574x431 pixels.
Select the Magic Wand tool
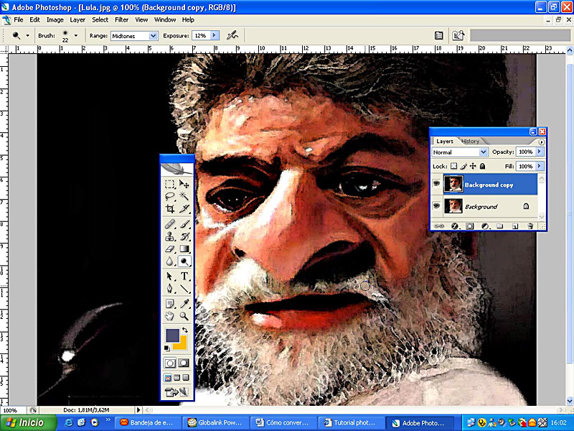[184, 196]
